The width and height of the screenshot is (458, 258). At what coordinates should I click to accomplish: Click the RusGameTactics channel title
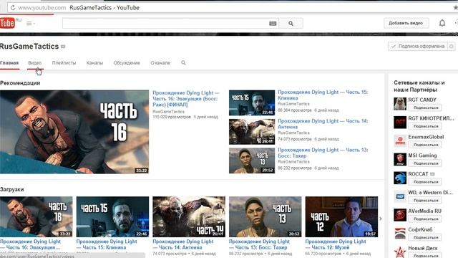[x=29, y=46]
